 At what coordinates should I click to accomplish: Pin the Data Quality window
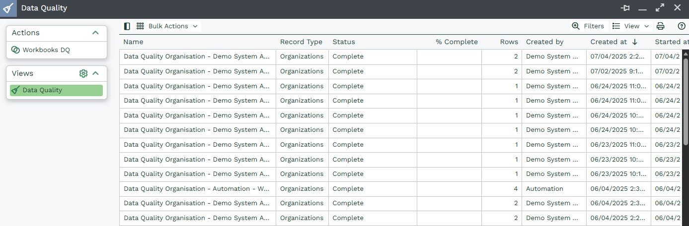click(625, 8)
